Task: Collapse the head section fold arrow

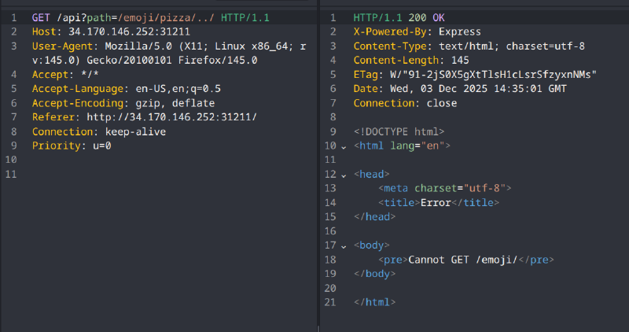Action: (x=344, y=174)
